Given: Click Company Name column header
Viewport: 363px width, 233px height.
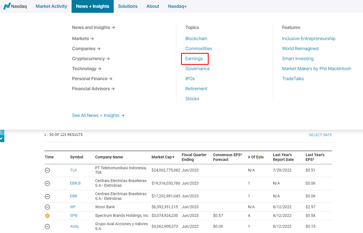Looking at the screenshot, I should click(x=109, y=157).
